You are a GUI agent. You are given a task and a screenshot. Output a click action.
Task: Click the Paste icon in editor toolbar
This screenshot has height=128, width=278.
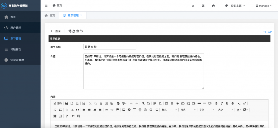click(101, 103)
